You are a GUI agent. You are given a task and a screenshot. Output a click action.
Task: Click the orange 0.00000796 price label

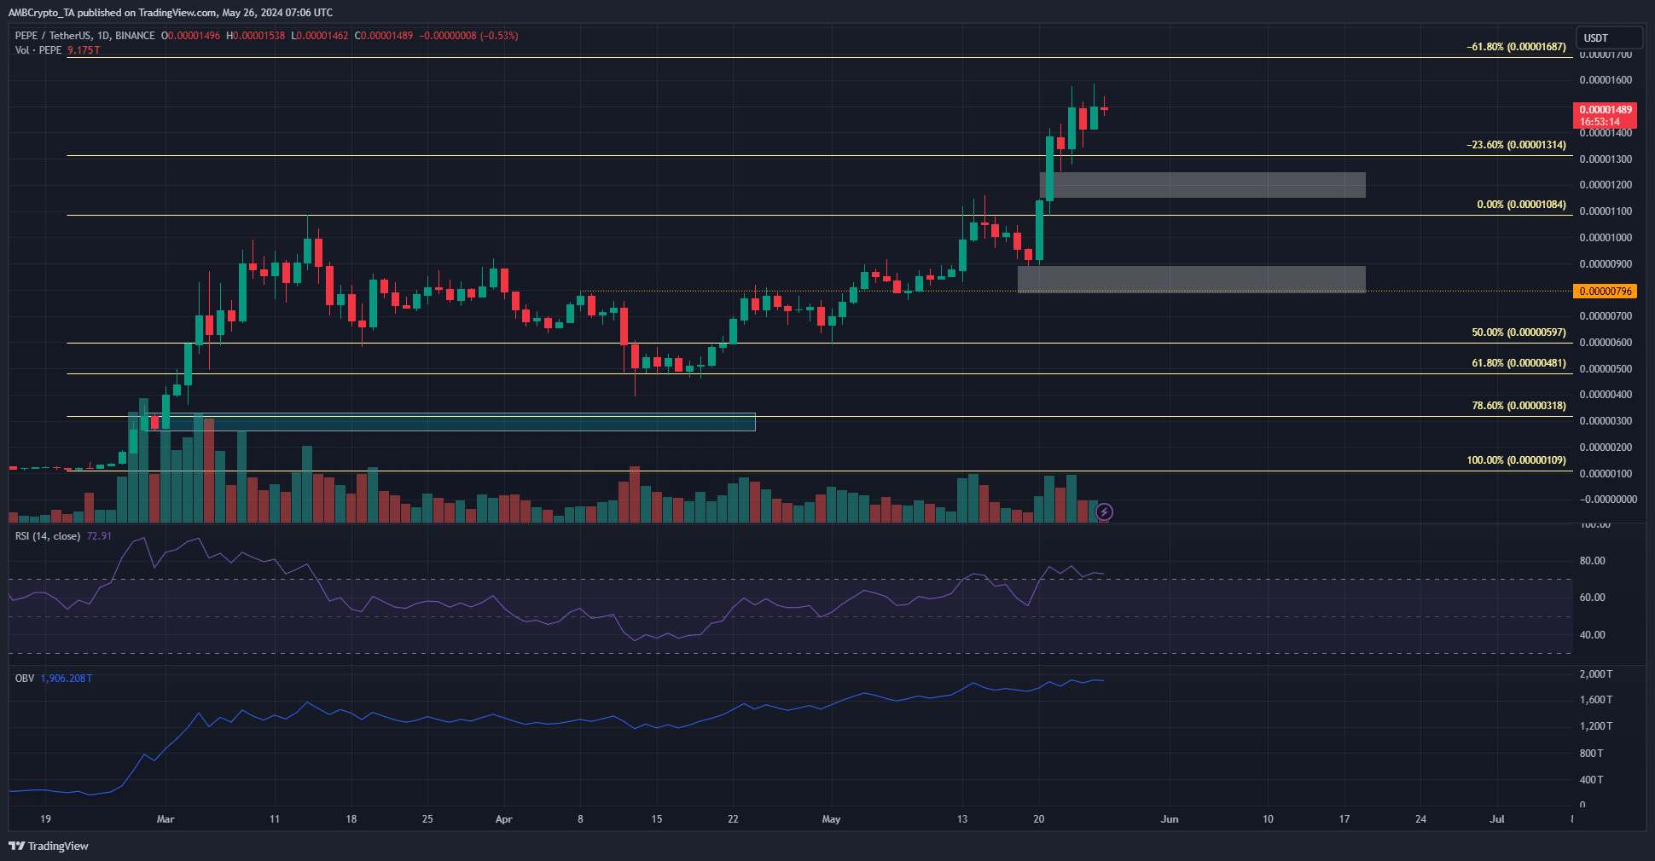[1605, 292]
